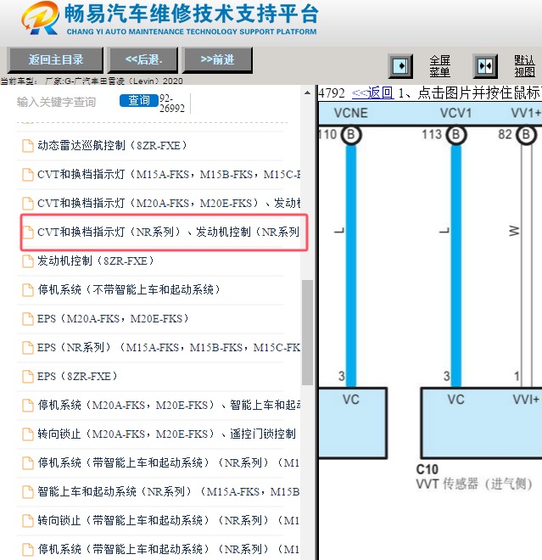Click document icon beside 智能上车和起动系统（NR系列）
542x560 pixels.
(x=28, y=492)
